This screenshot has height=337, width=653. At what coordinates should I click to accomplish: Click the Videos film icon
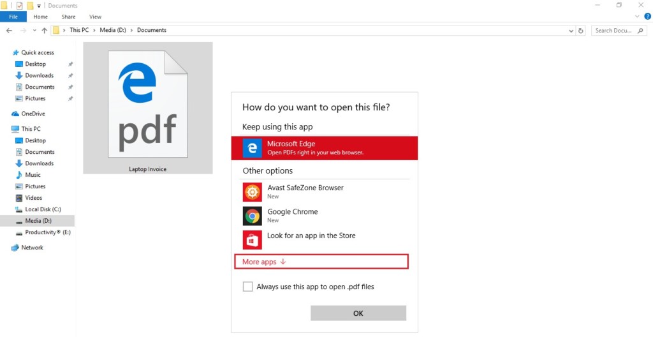tap(18, 198)
